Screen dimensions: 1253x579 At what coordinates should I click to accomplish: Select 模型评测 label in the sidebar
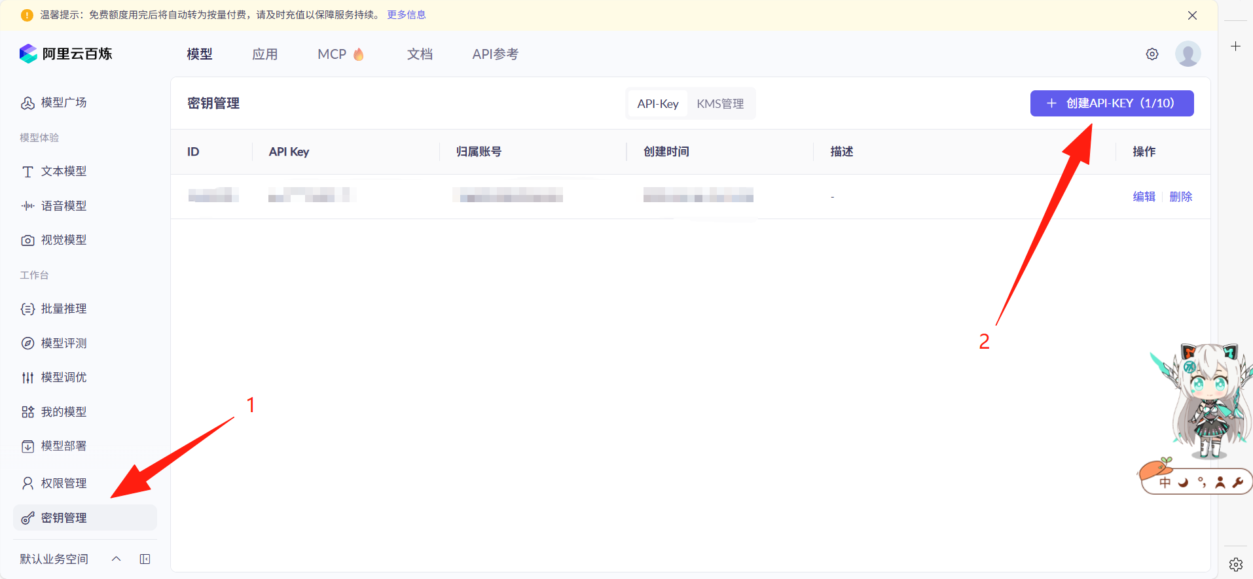point(64,343)
